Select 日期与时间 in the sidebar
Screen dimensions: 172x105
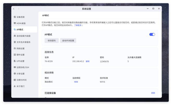[x=21, y=80]
